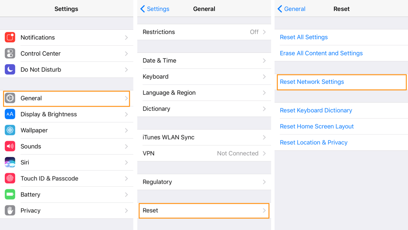This screenshot has width=408, height=230.
Task: Tap the Reset Network Settings link
Action: 312,82
